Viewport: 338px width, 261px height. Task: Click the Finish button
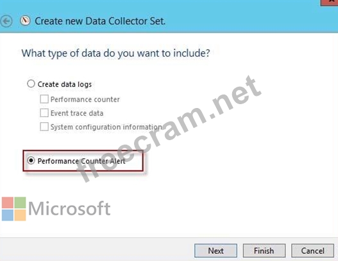[264, 251]
